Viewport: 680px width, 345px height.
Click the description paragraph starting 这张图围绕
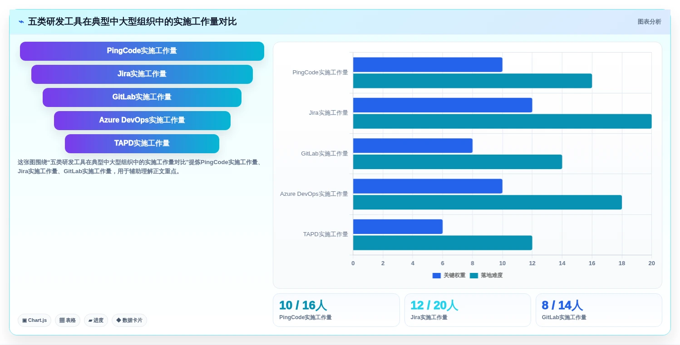(x=139, y=167)
